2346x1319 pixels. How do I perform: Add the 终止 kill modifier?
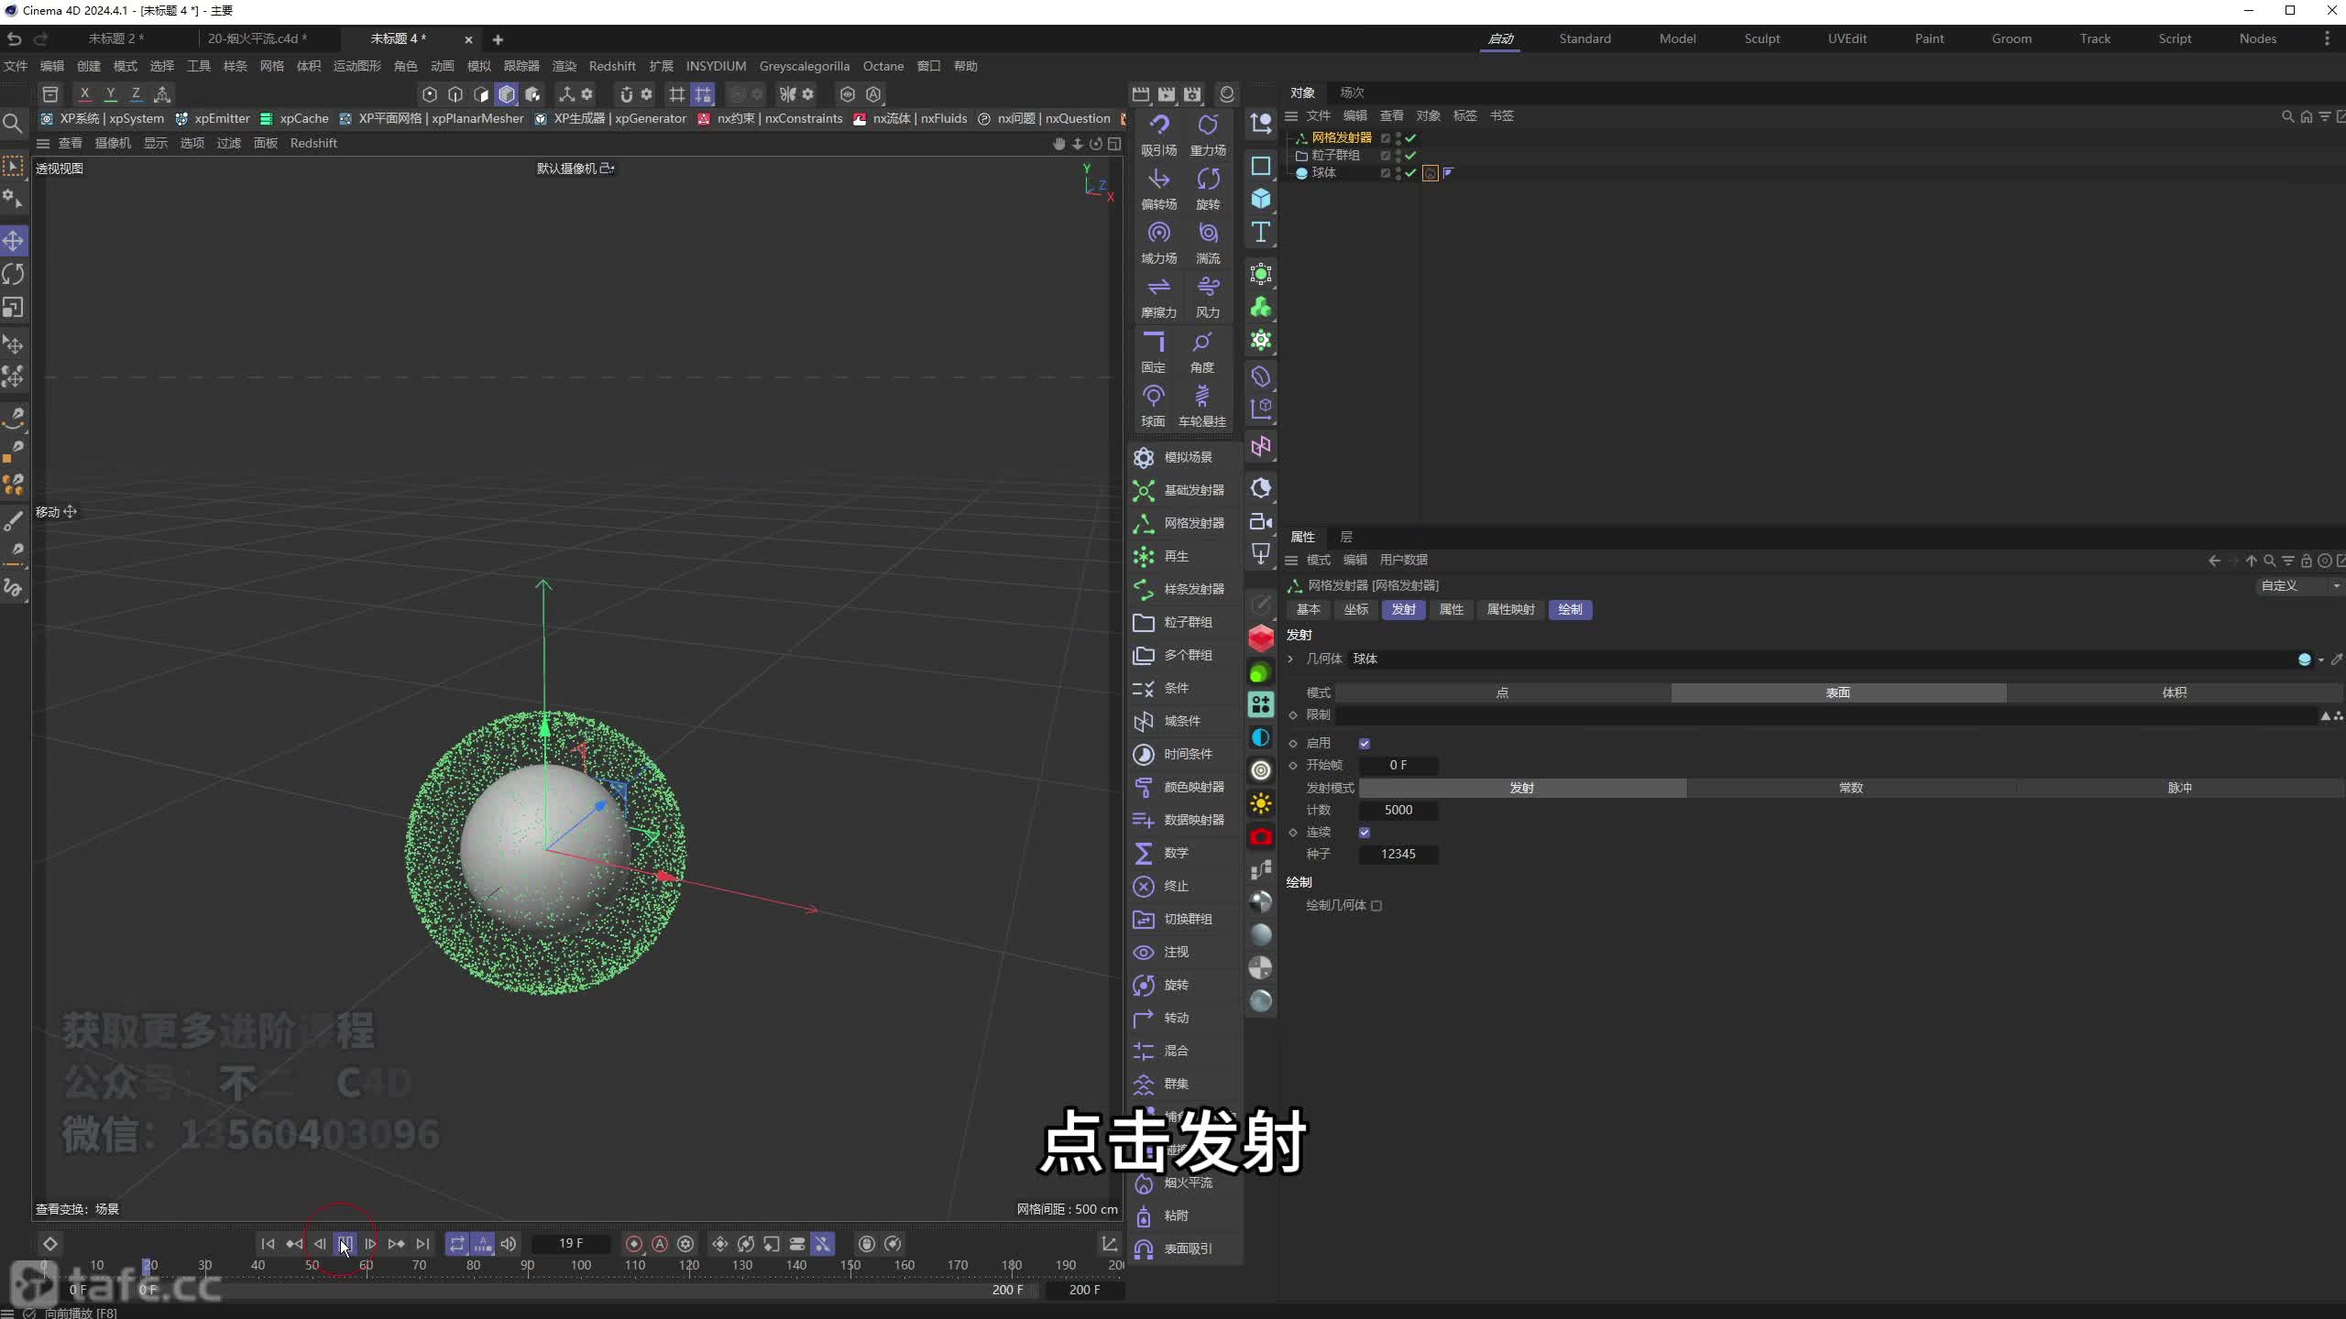point(1162,886)
